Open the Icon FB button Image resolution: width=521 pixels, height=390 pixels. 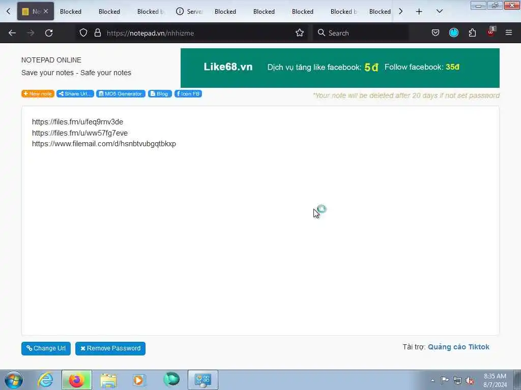coord(188,94)
